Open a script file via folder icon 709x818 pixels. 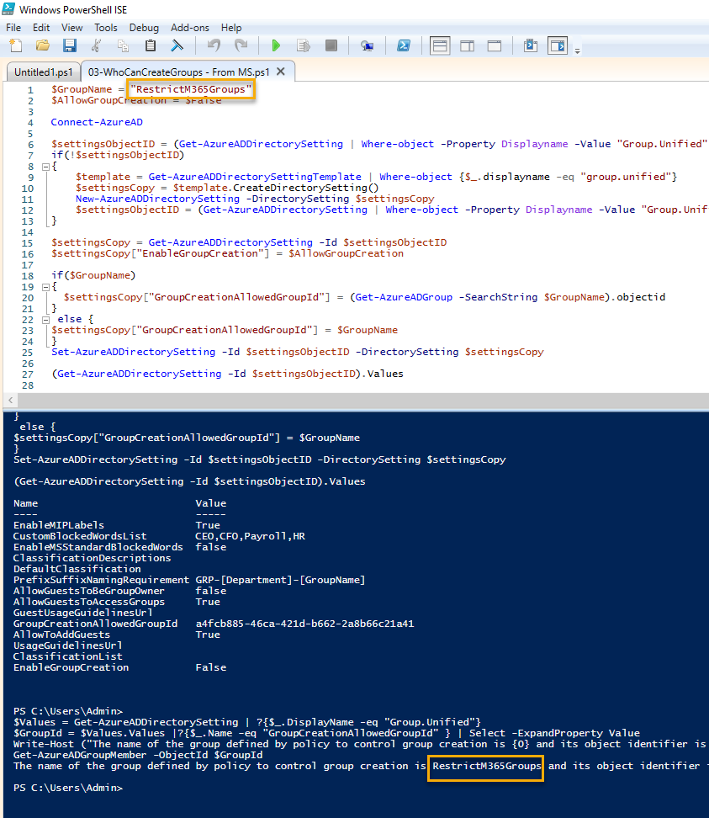pyautogui.click(x=43, y=46)
